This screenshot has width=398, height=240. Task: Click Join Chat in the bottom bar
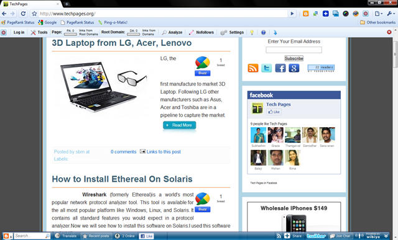point(340,236)
